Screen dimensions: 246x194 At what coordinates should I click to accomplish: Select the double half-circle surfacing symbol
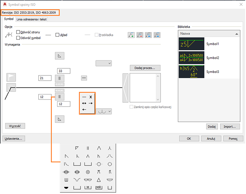[88, 180]
